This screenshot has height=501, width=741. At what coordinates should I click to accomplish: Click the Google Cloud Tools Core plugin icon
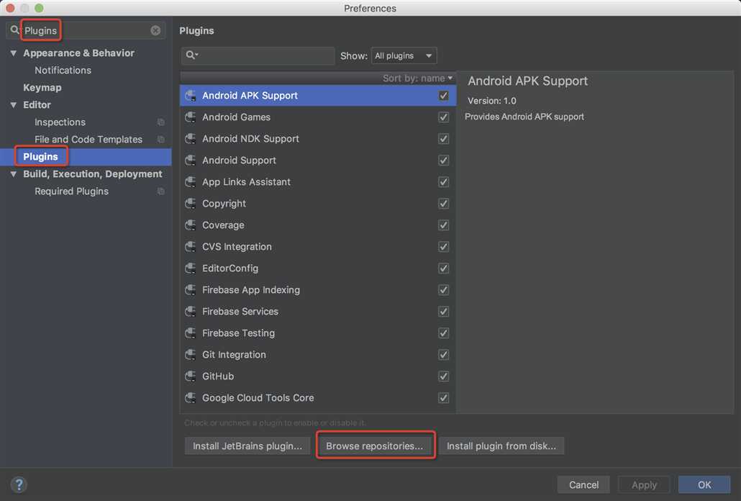(191, 397)
